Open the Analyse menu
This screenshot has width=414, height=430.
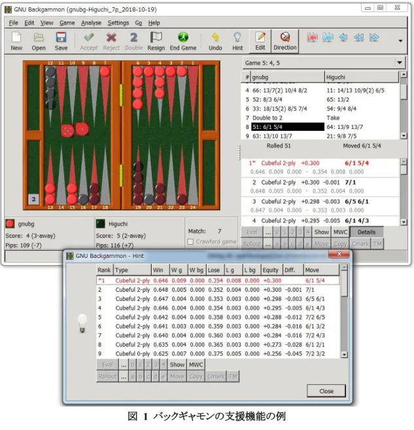91,23
